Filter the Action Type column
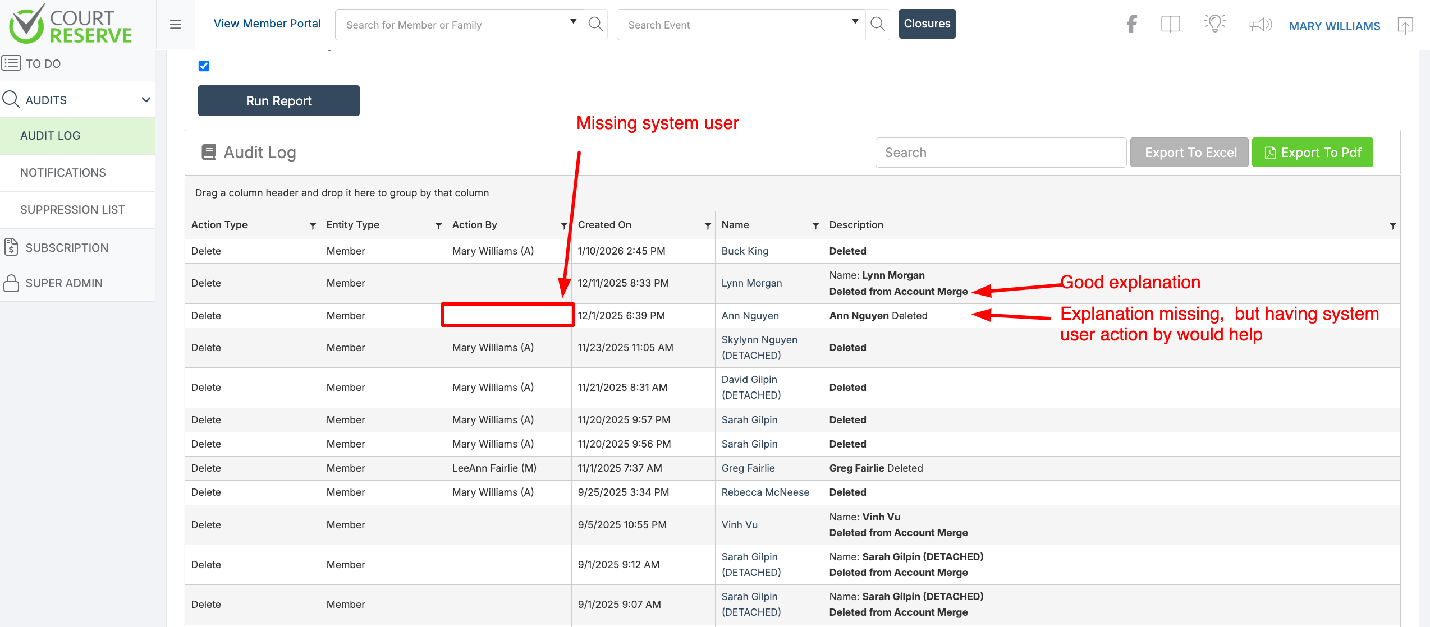This screenshot has width=1430, height=627. 313,225
